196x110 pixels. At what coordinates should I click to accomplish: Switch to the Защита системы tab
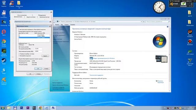pos(31,17)
